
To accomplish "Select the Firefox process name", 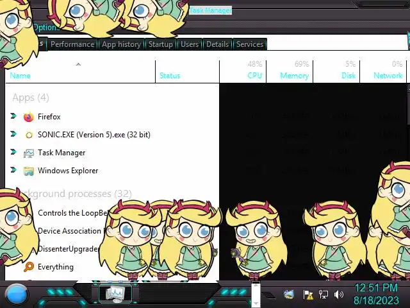I will coord(49,117).
